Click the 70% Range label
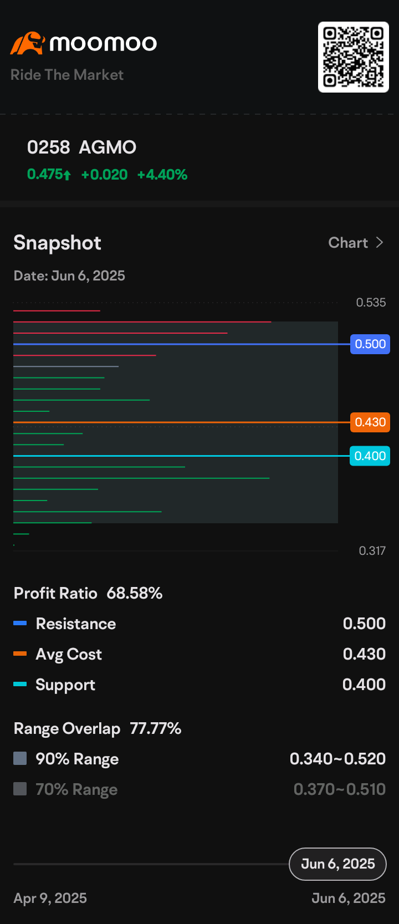Screen dimensions: 399x924 click(x=76, y=790)
